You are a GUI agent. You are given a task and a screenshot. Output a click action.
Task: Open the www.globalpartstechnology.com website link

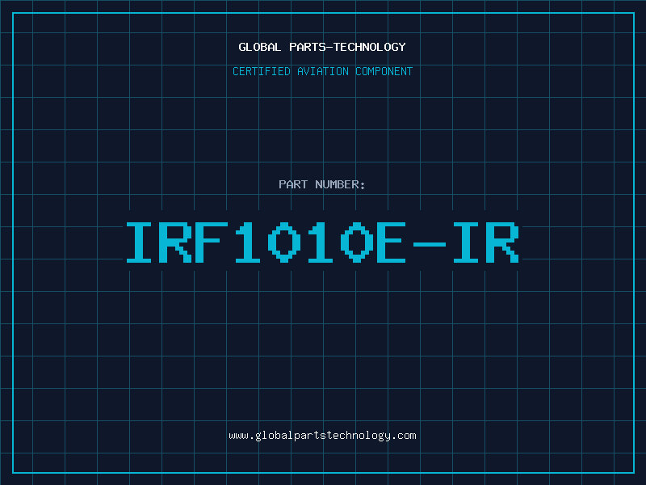tap(322, 436)
